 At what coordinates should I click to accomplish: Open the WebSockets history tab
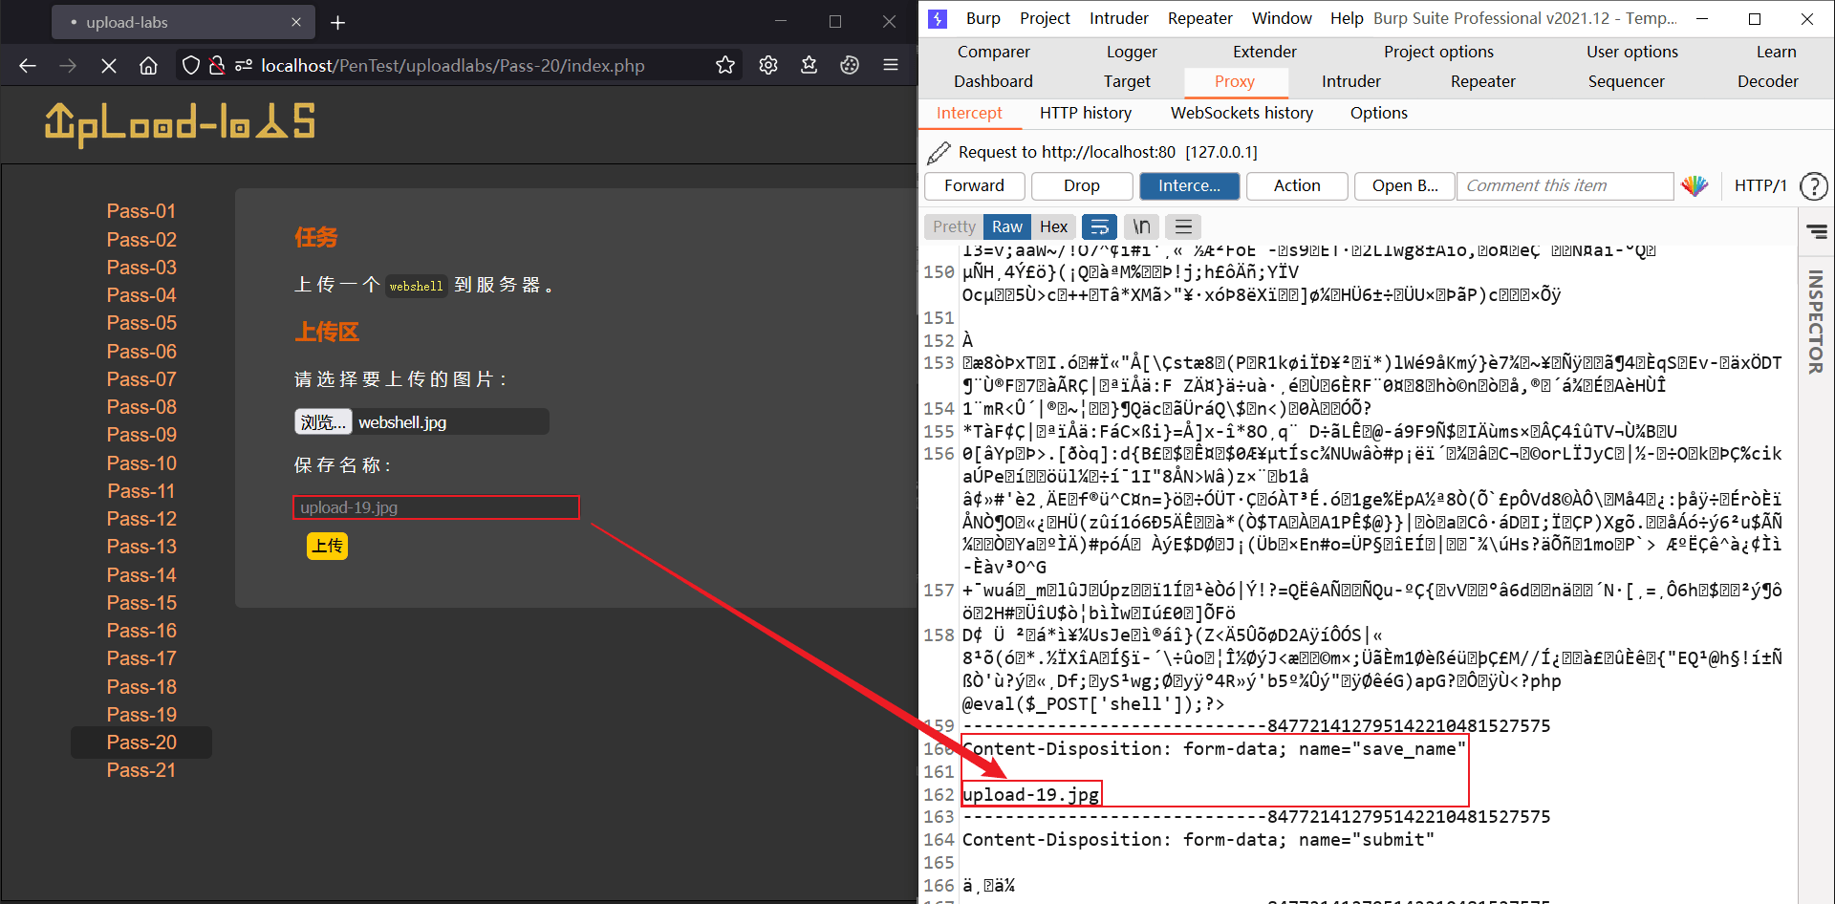pos(1241,113)
